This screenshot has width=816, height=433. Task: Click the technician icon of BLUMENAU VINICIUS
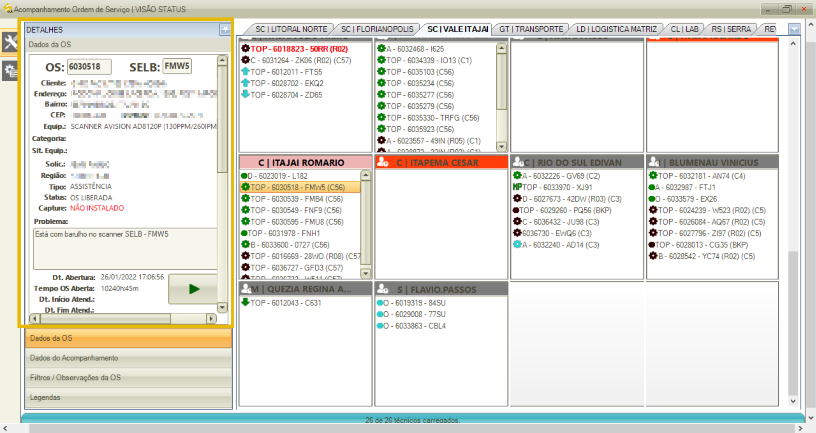tap(654, 162)
